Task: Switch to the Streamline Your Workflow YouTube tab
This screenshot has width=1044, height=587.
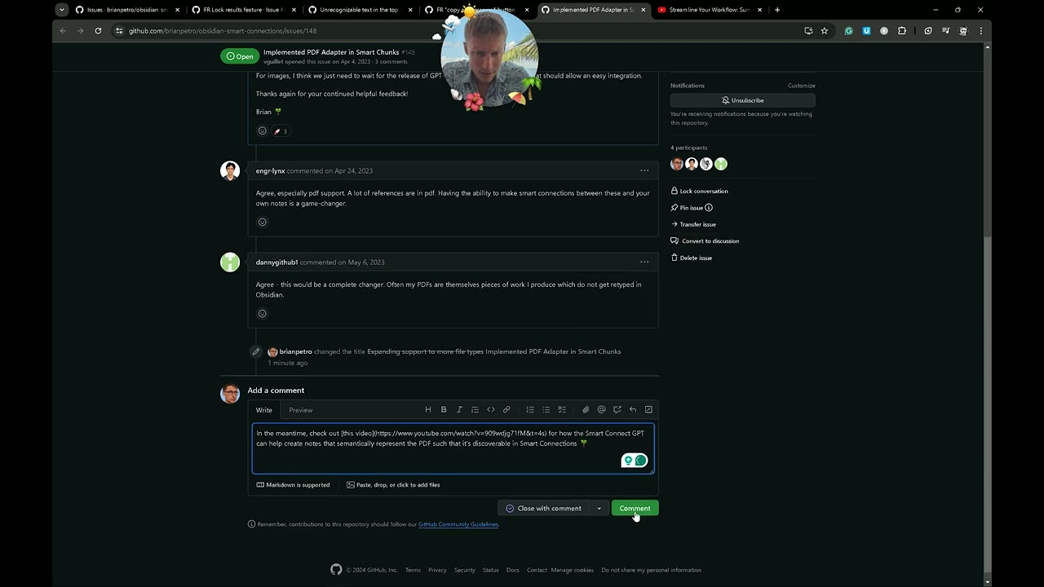Action: click(x=710, y=10)
